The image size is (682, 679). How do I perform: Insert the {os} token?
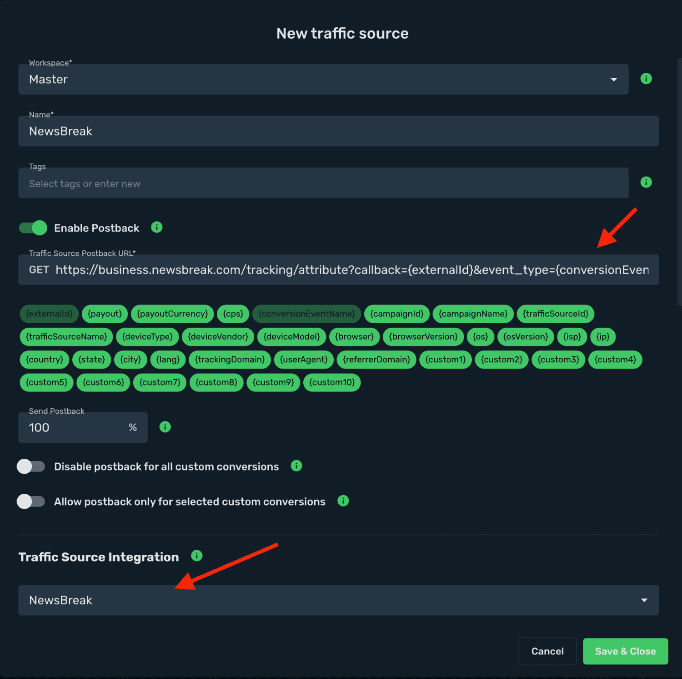481,337
